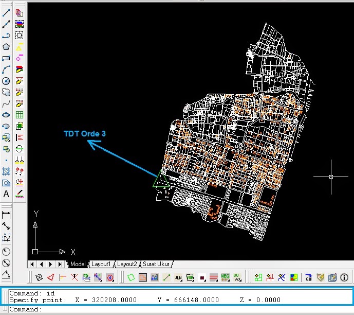Image resolution: width=354 pixels, height=315 pixels.
Task: Go to the first layout tab arrow
Action: point(32,264)
